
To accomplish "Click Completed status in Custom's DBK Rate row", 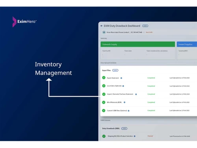I will pyautogui.click(x=151, y=111).
